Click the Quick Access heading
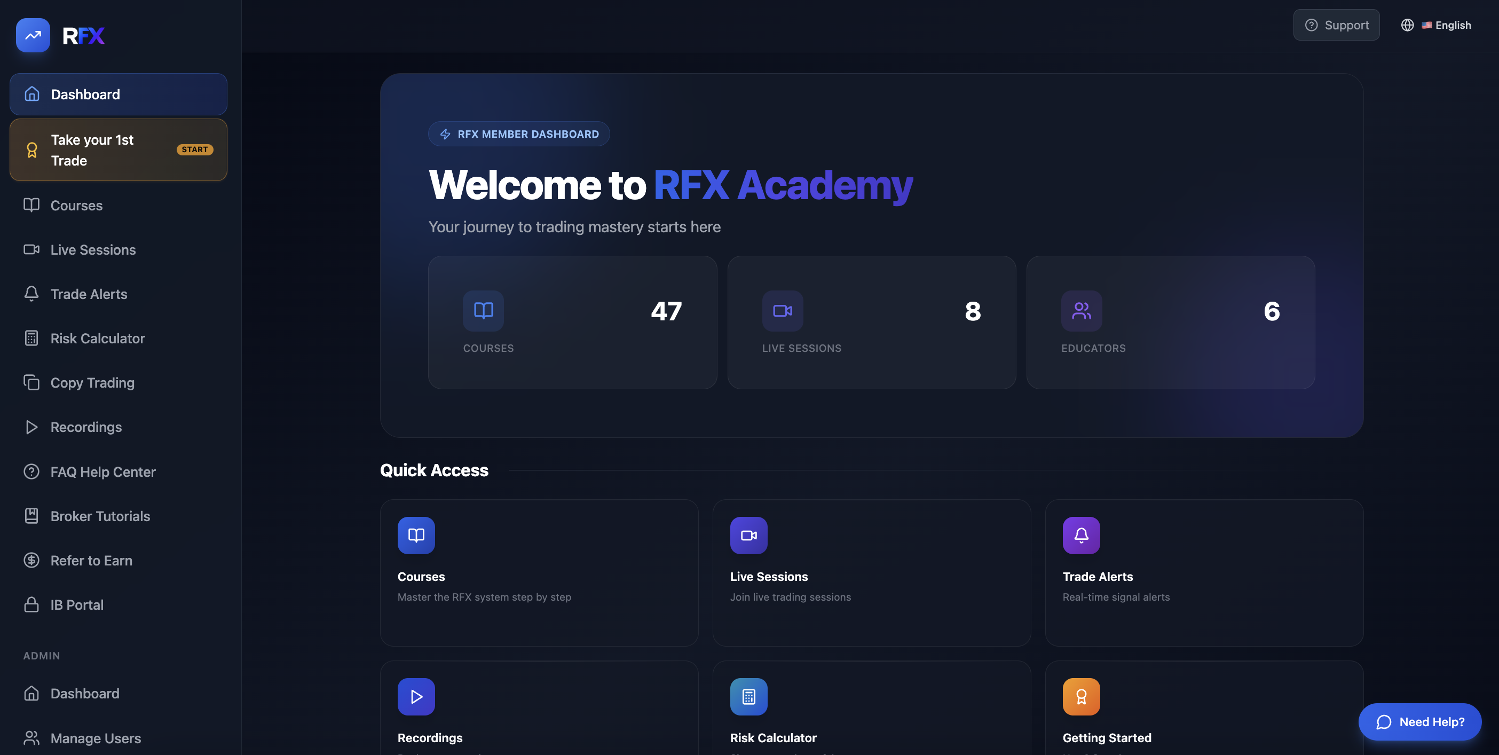Viewport: 1499px width, 755px height. tap(434, 470)
